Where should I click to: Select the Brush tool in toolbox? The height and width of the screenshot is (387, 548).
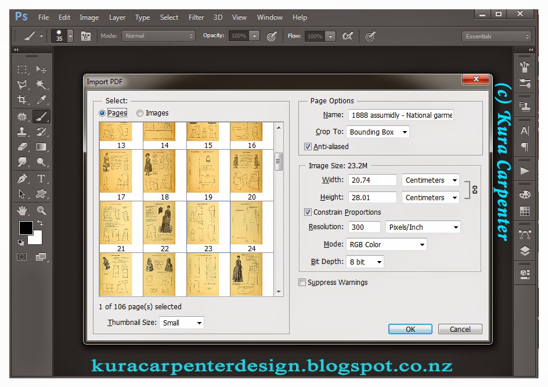point(41,116)
